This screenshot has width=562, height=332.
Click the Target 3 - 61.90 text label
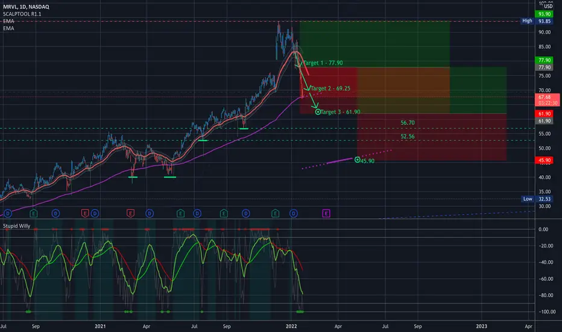point(341,112)
